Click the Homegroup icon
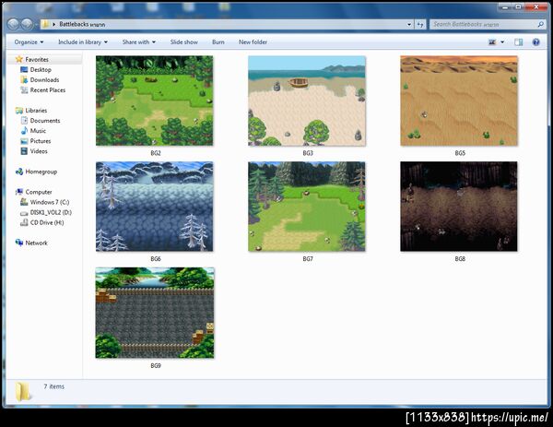Viewport: 553px width, 427px height. (x=19, y=172)
